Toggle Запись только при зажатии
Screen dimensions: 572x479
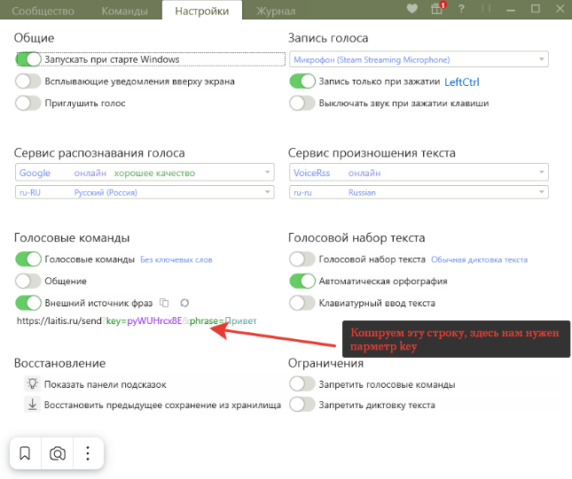302,81
